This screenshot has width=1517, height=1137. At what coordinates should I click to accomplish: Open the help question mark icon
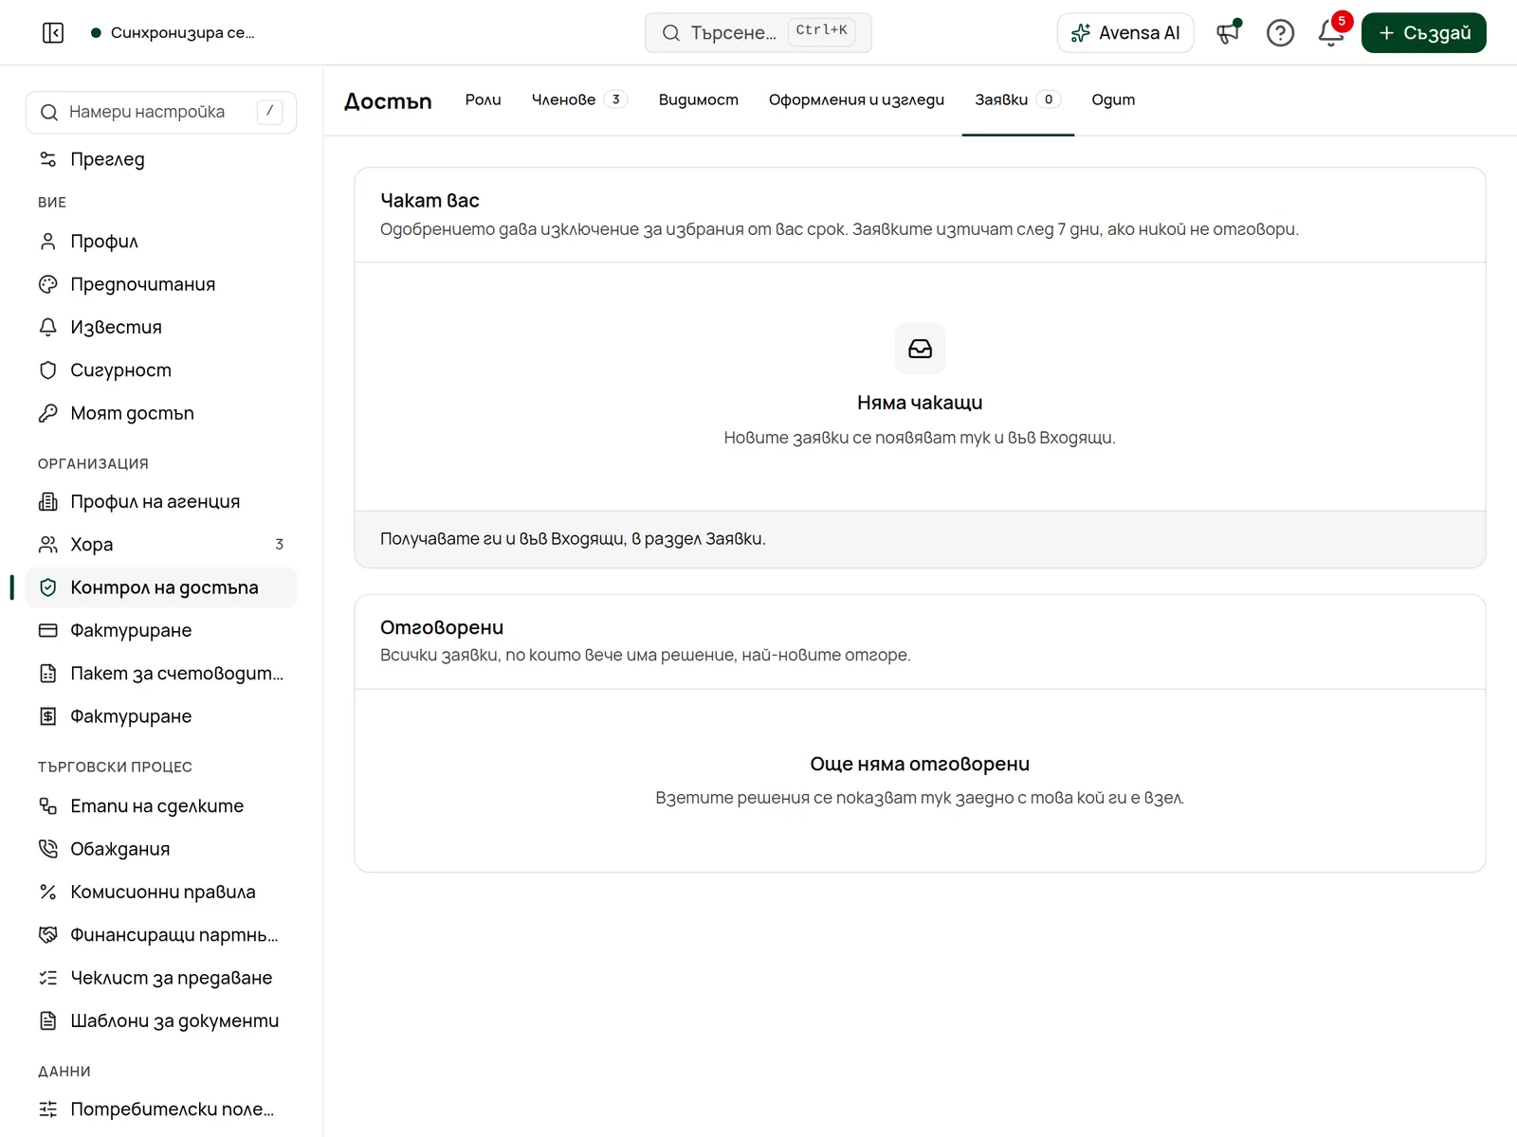tap(1280, 33)
